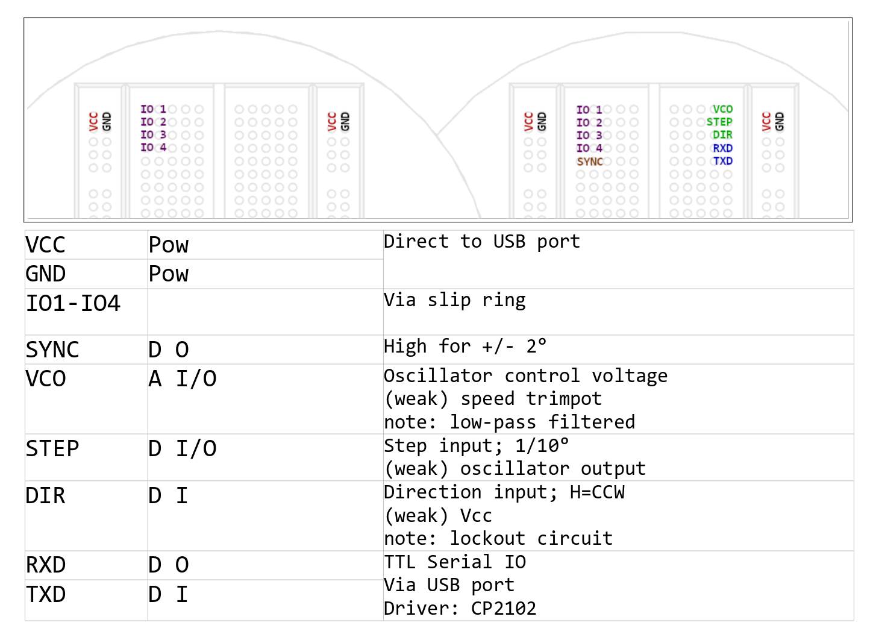Click the 'A I/O' type cell

click(265, 399)
